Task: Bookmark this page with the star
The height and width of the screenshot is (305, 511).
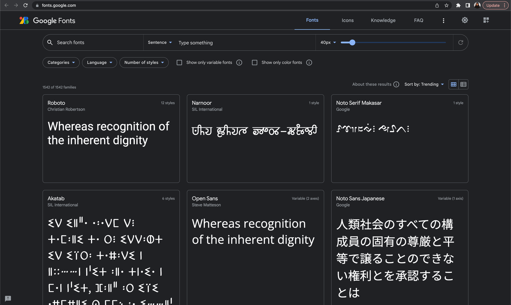Action: pos(446,5)
